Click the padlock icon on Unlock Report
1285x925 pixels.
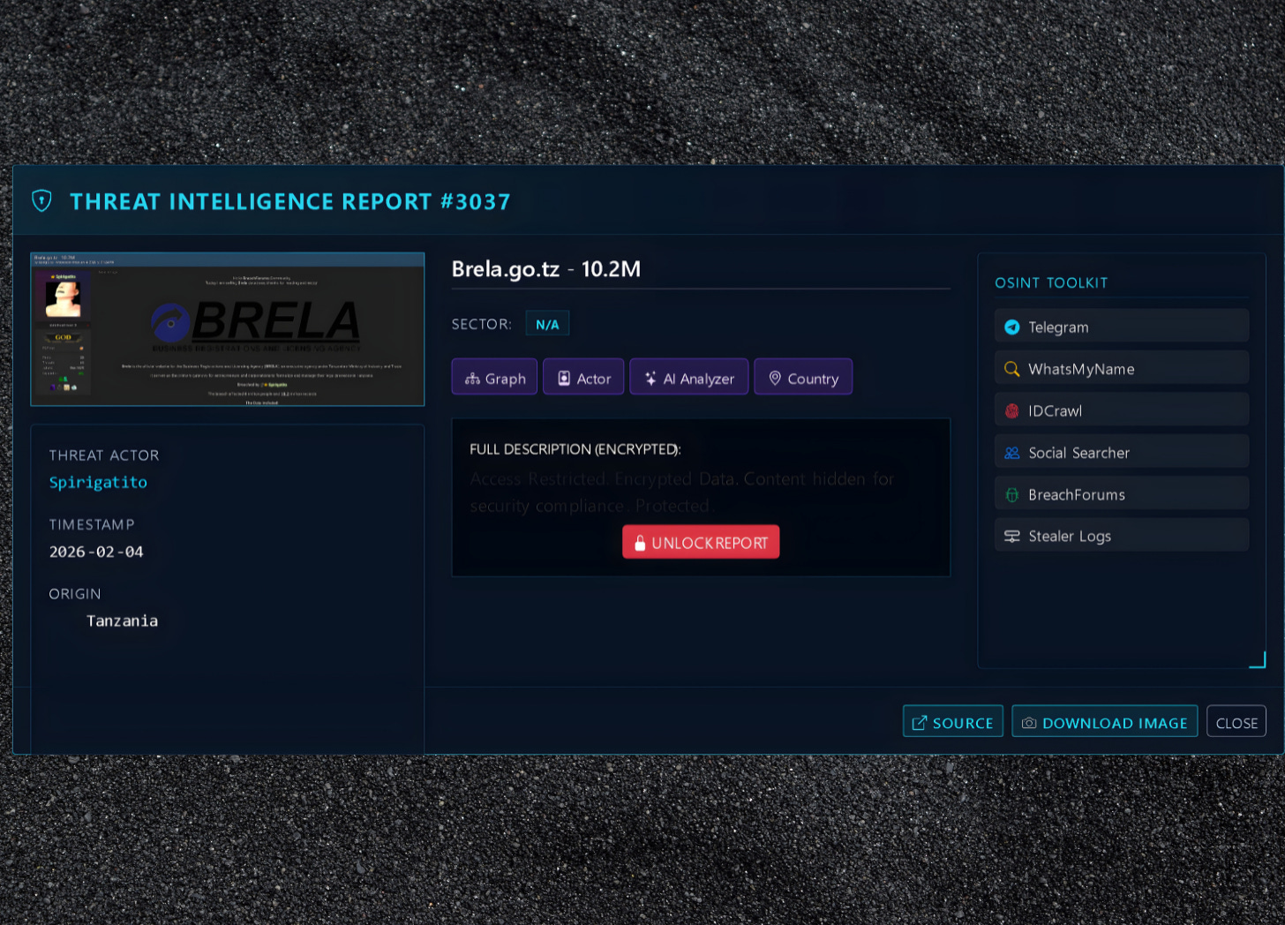point(640,543)
